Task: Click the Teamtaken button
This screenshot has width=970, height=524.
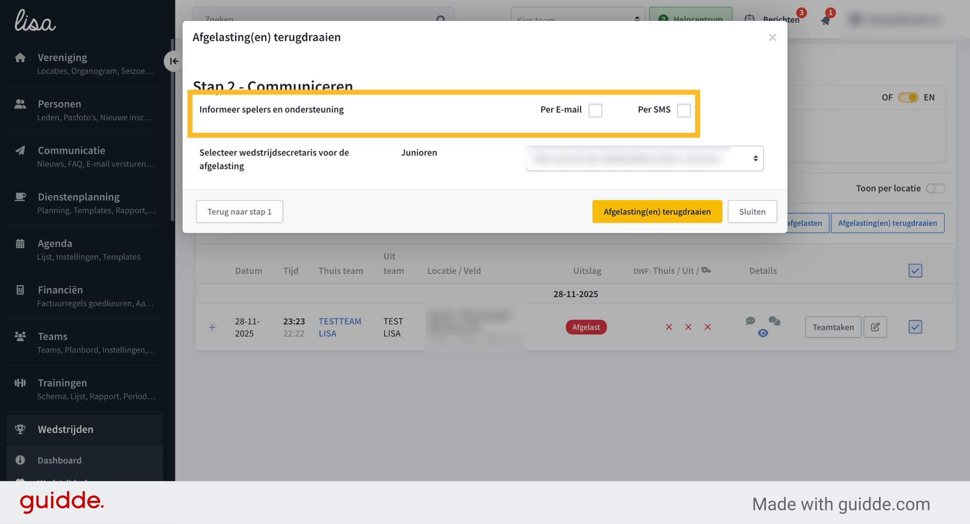Action: tap(833, 327)
